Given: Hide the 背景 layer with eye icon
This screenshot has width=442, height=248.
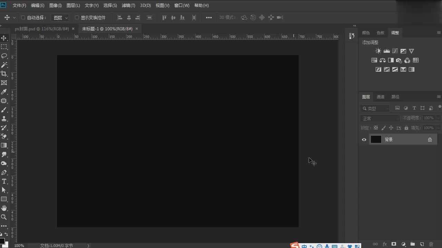Looking at the screenshot, I should point(364,139).
